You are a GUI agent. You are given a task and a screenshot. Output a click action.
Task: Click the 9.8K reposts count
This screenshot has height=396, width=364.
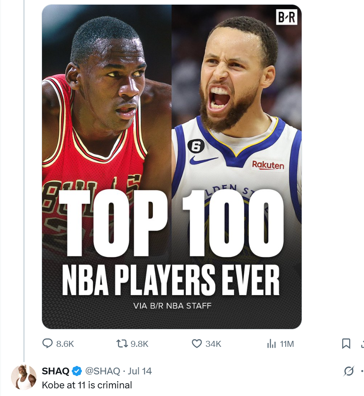click(x=139, y=344)
